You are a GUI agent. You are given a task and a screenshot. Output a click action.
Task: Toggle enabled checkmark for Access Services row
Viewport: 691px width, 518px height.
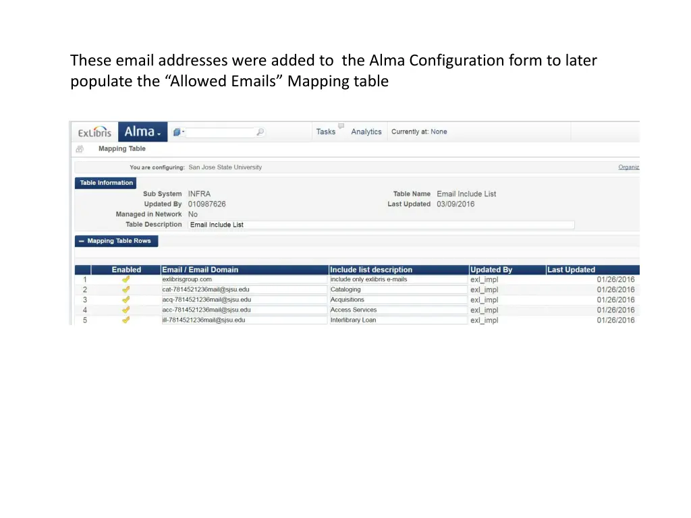click(126, 310)
